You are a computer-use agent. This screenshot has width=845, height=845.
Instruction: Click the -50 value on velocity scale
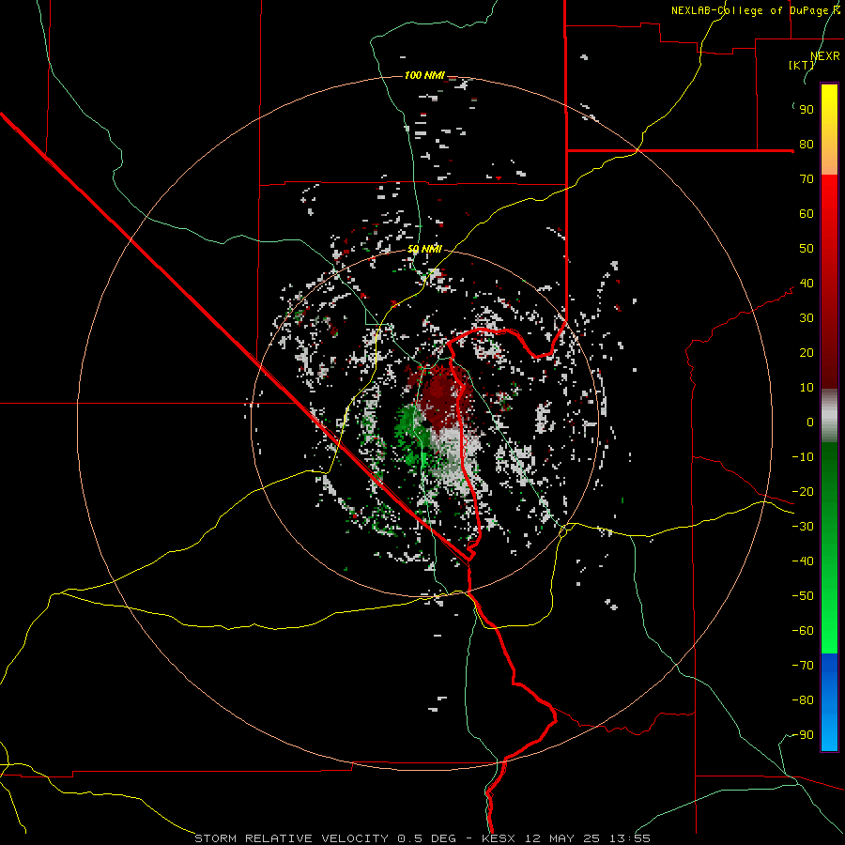click(803, 596)
